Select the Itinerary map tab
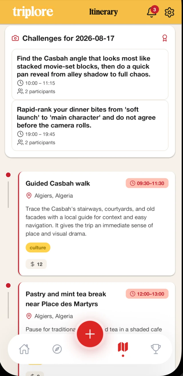Screen dimensions: 183x376 (123, 348)
